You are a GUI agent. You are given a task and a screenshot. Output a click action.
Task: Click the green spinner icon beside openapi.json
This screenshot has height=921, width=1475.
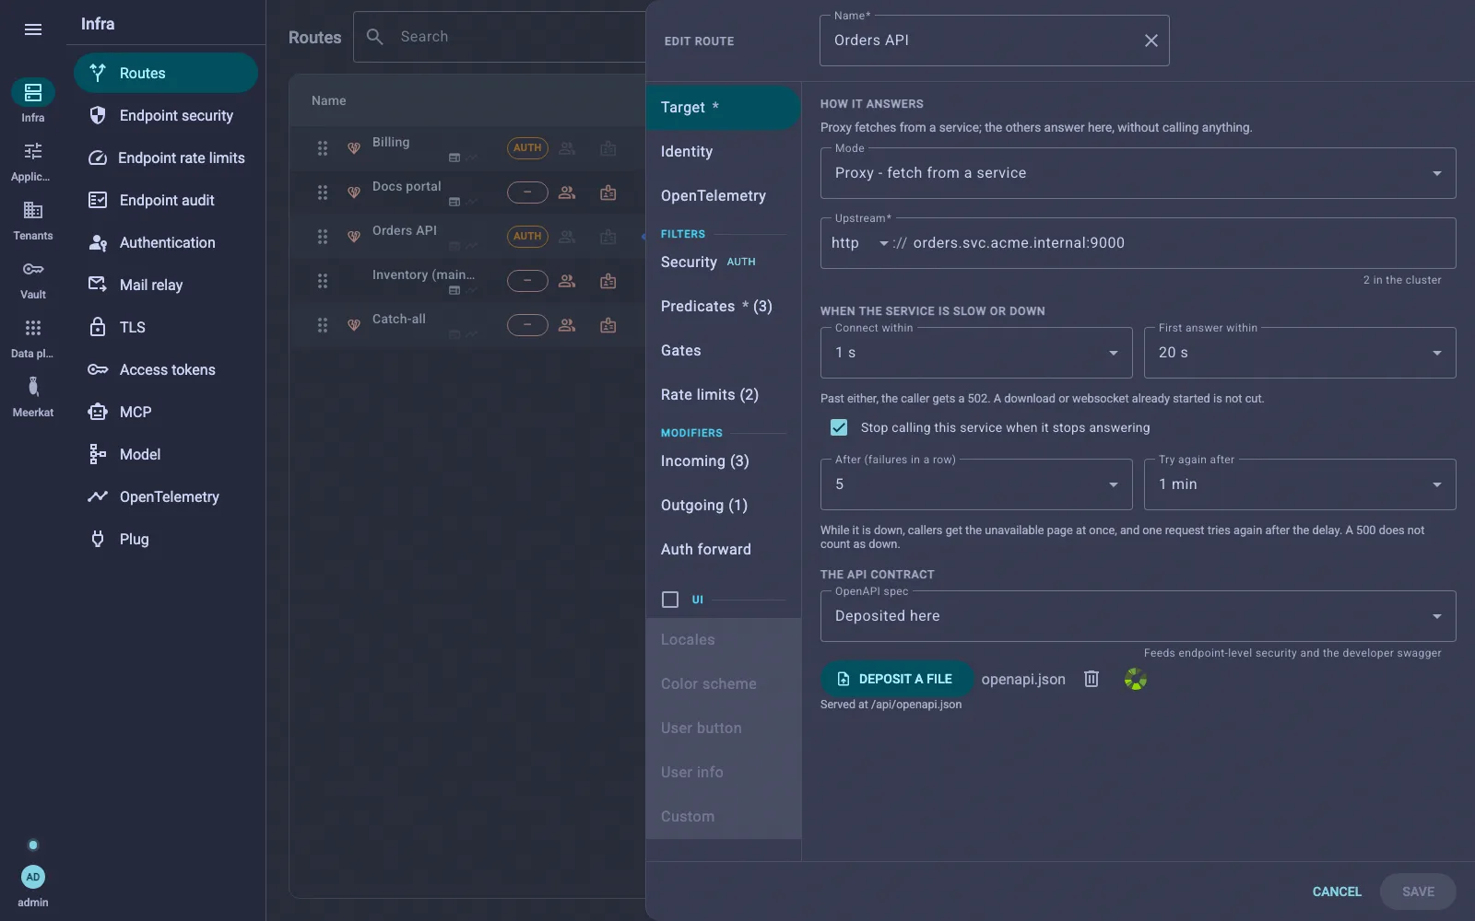(1136, 680)
